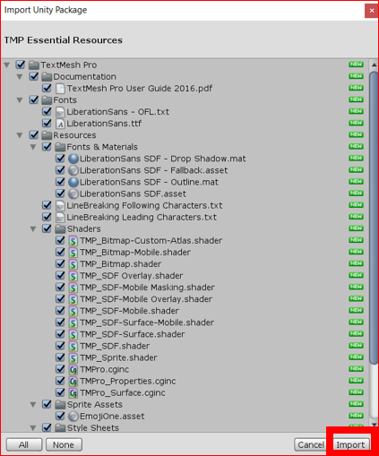Click the scrollbar down arrow
The height and width of the screenshot is (456, 379).
(374, 425)
